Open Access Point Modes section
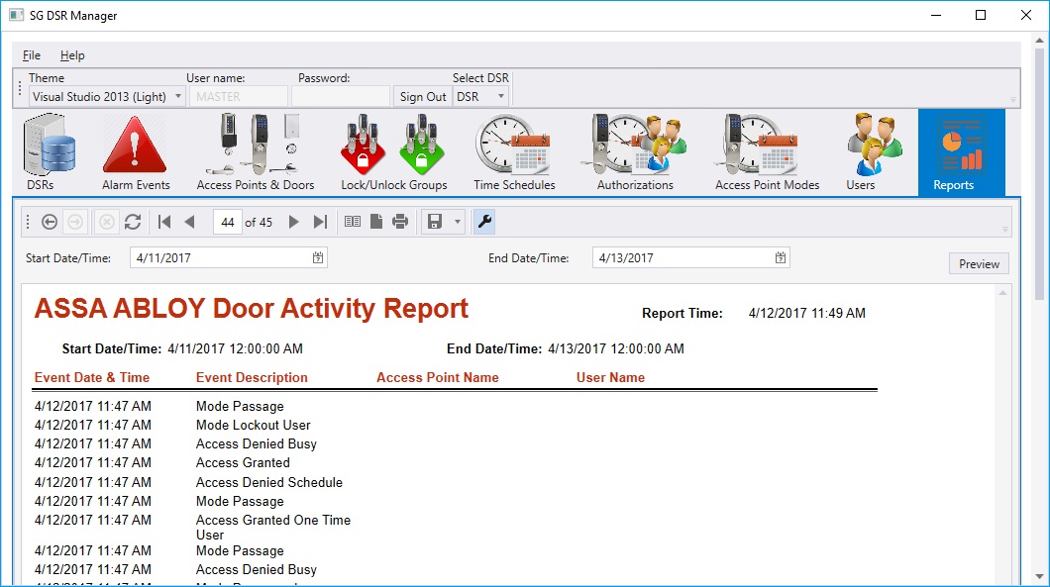The image size is (1050, 587). tap(767, 152)
